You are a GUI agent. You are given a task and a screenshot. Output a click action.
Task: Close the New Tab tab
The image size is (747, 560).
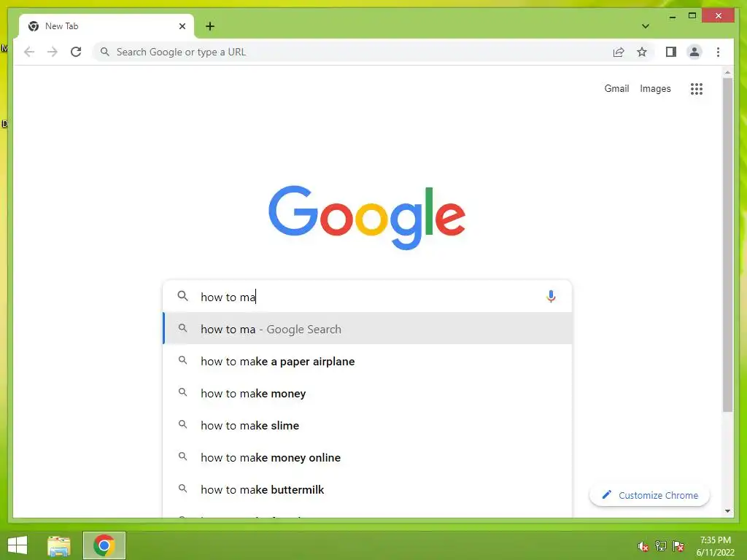coord(182,26)
